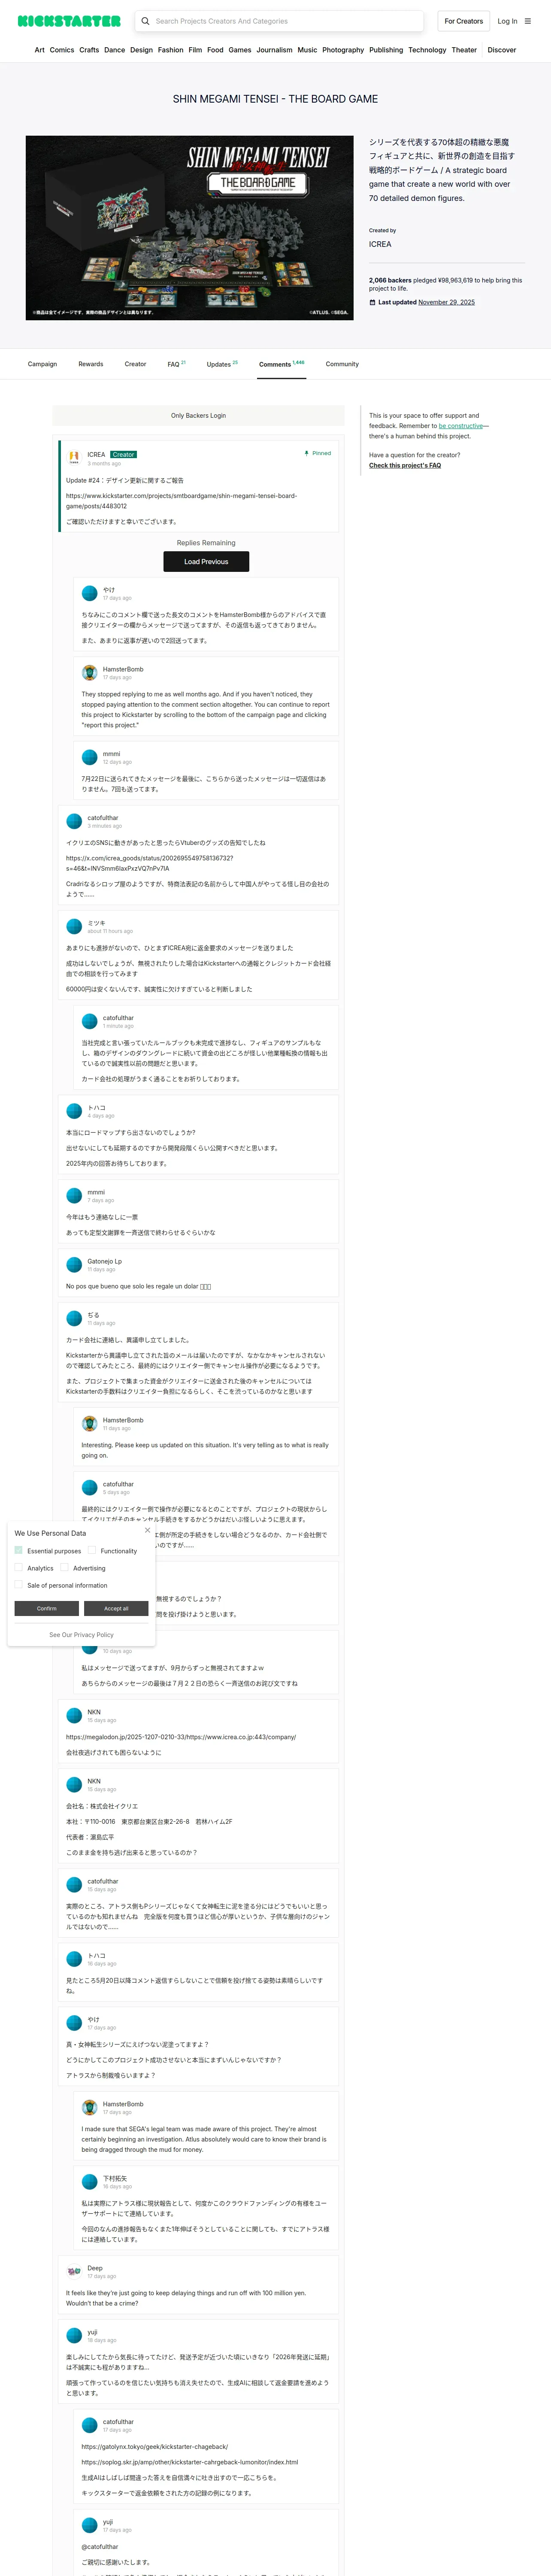Image resolution: width=551 pixels, height=2576 pixels.
Task: Select Games in the category menu
Action: pos(240,50)
